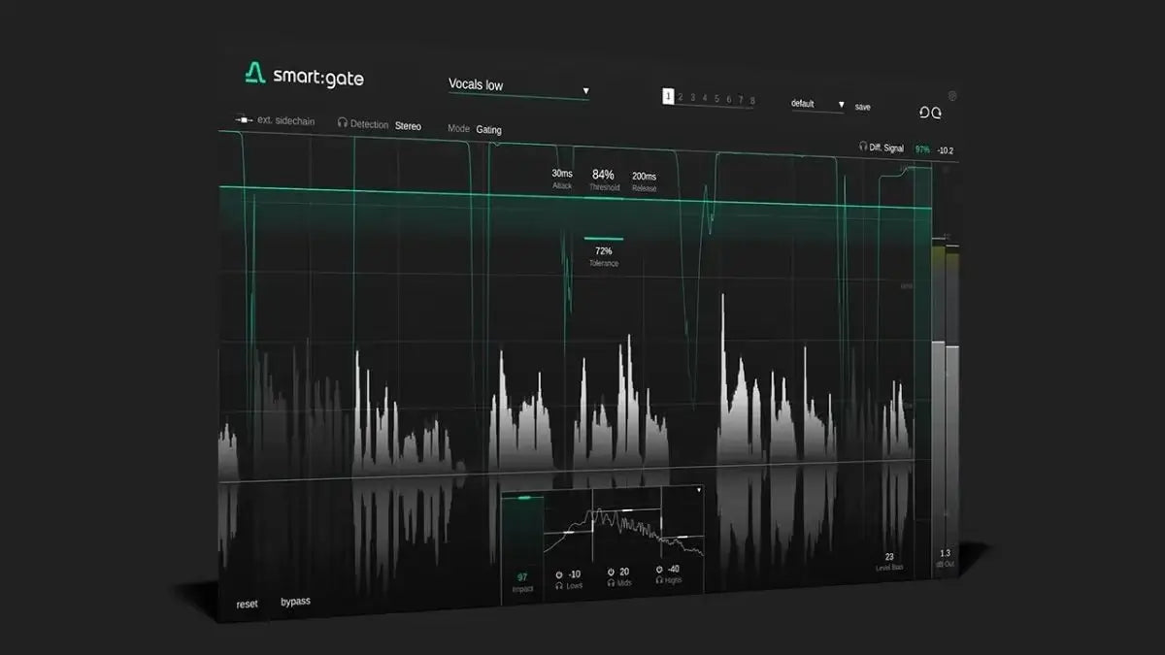The image size is (1165, 655).
Task: Click the Diff. Signal headphone icon
Action: tap(863, 146)
